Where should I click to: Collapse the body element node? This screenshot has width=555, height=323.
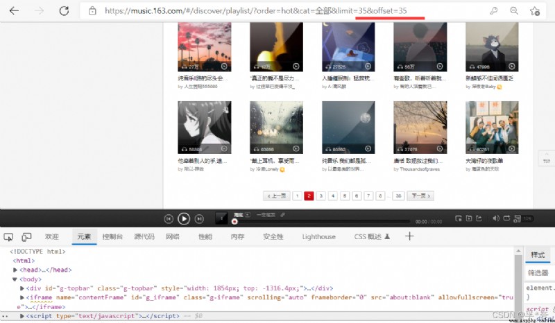click(x=15, y=279)
